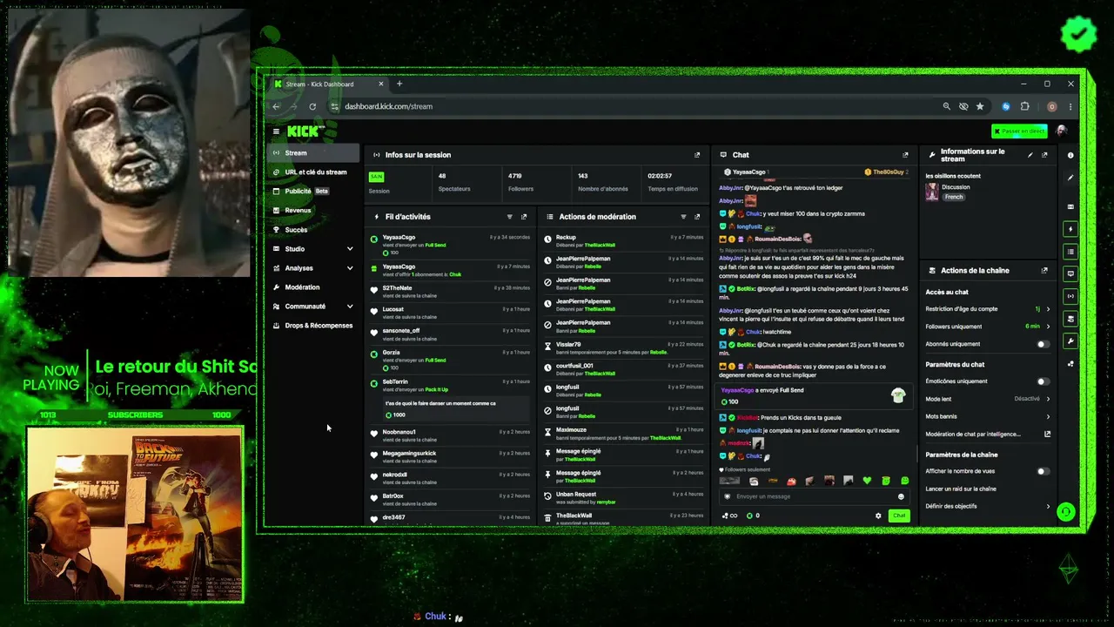1114x627 pixels.
Task: Pop out the Infos sur la session panel
Action: point(697,155)
